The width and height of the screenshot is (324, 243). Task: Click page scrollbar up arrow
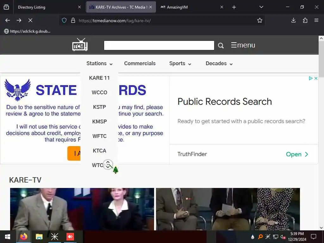(321, 38)
